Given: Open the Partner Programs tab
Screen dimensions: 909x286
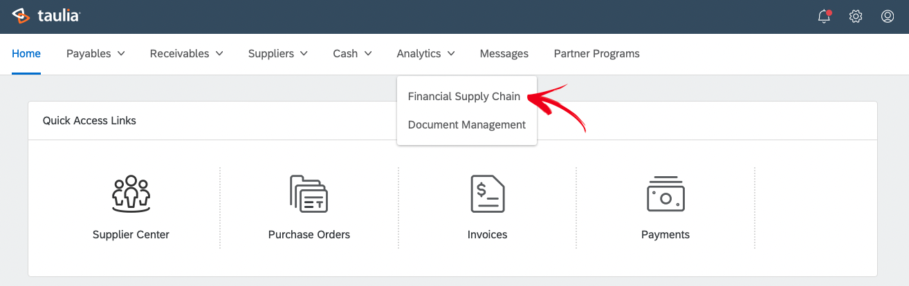Looking at the screenshot, I should tap(597, 53).
